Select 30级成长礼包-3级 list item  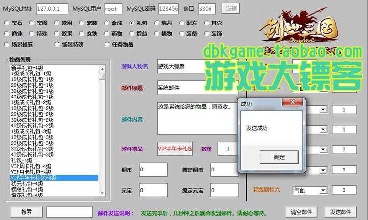tap(54, 149)
